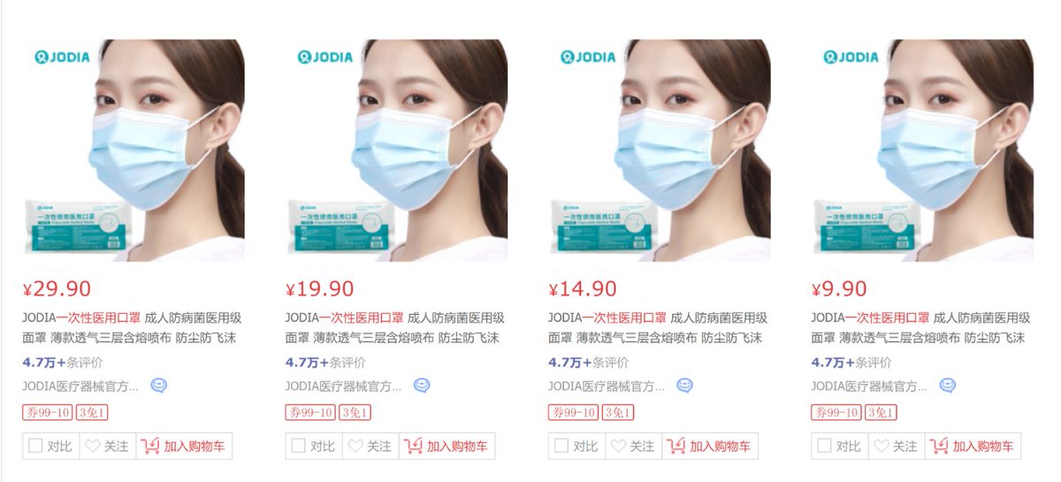Open the JODIA医疗器械官方 store link under the ¥14.90 mask
Screen dimensions: 1061x482
(x=606, y=386)
